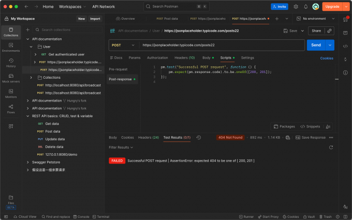Screen dimensions: 352x220
Task: Click Save Response button
Action: 311,137
